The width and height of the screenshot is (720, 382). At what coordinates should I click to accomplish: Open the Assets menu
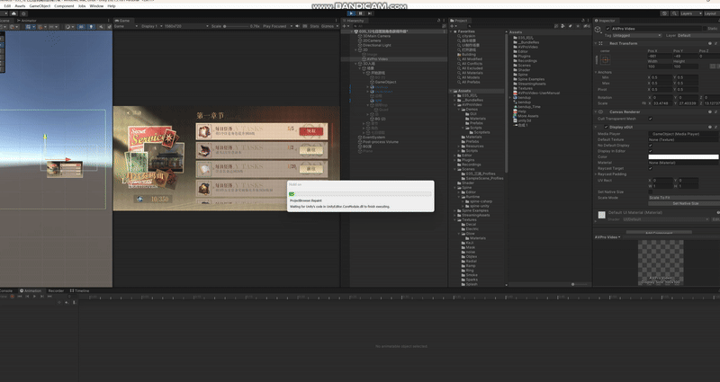[20, 6]
